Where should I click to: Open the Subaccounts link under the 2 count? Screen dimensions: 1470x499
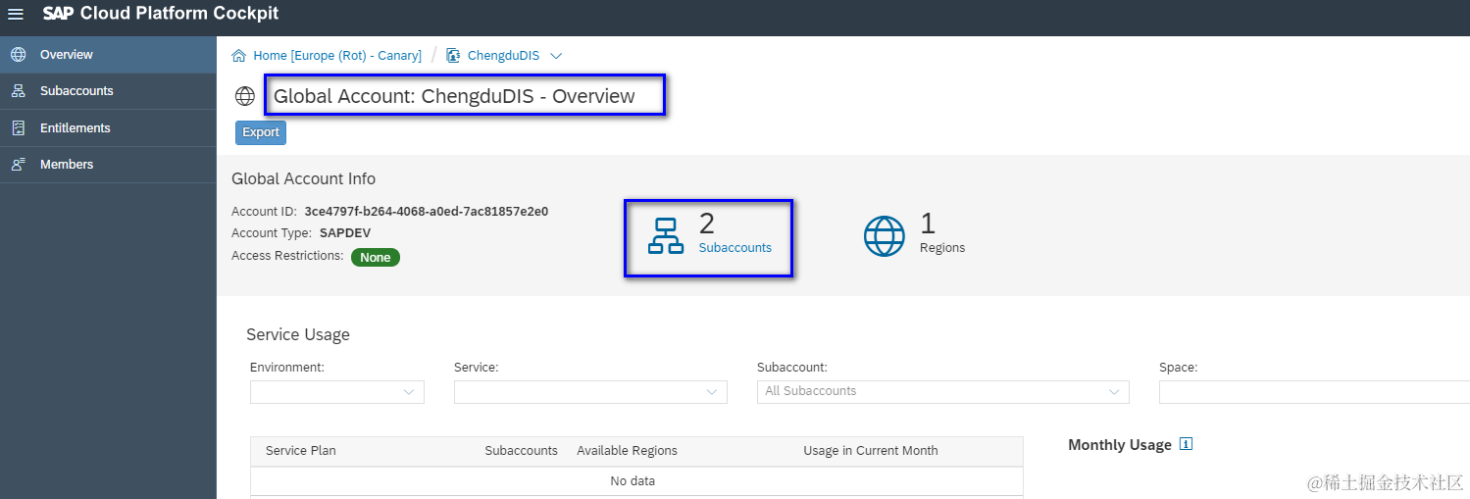click(x=735, y=248)
